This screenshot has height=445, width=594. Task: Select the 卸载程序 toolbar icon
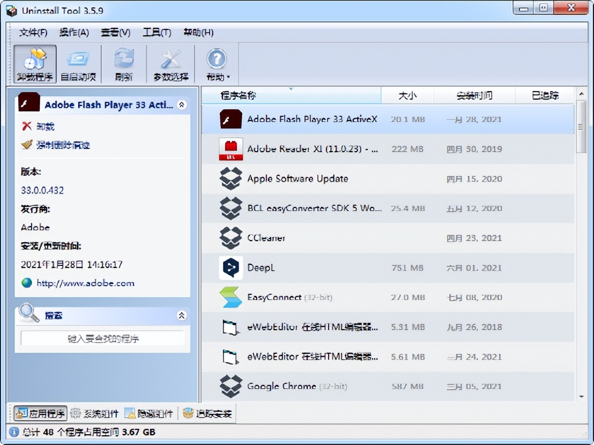click(x=34, y=63)
